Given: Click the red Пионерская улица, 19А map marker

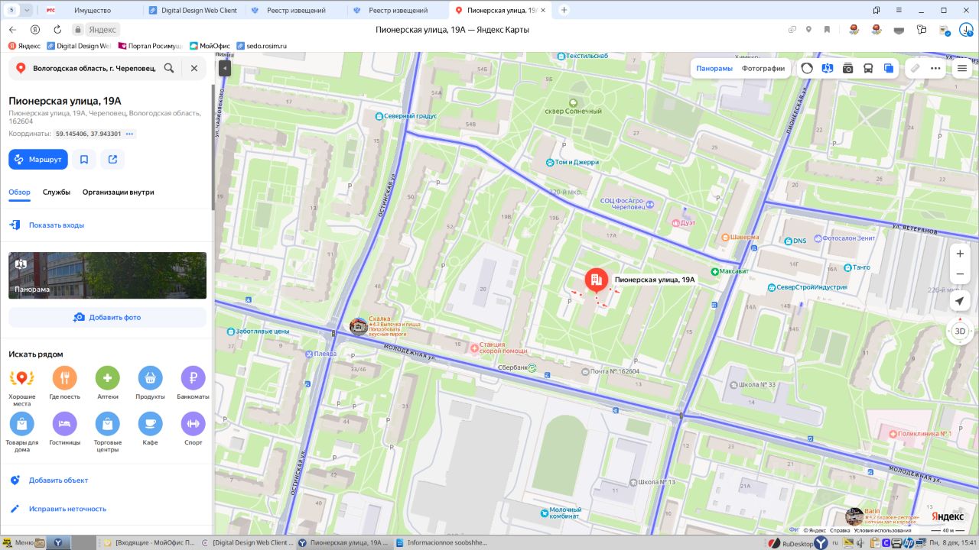Looking at the screenshot, I should tap(597, 281).
